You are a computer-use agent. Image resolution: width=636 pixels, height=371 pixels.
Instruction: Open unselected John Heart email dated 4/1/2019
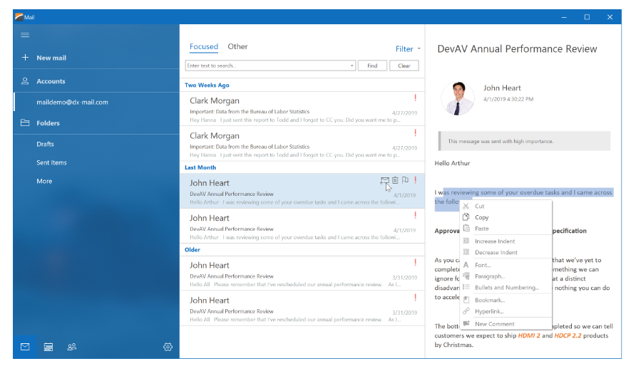(x=302, y=226)
